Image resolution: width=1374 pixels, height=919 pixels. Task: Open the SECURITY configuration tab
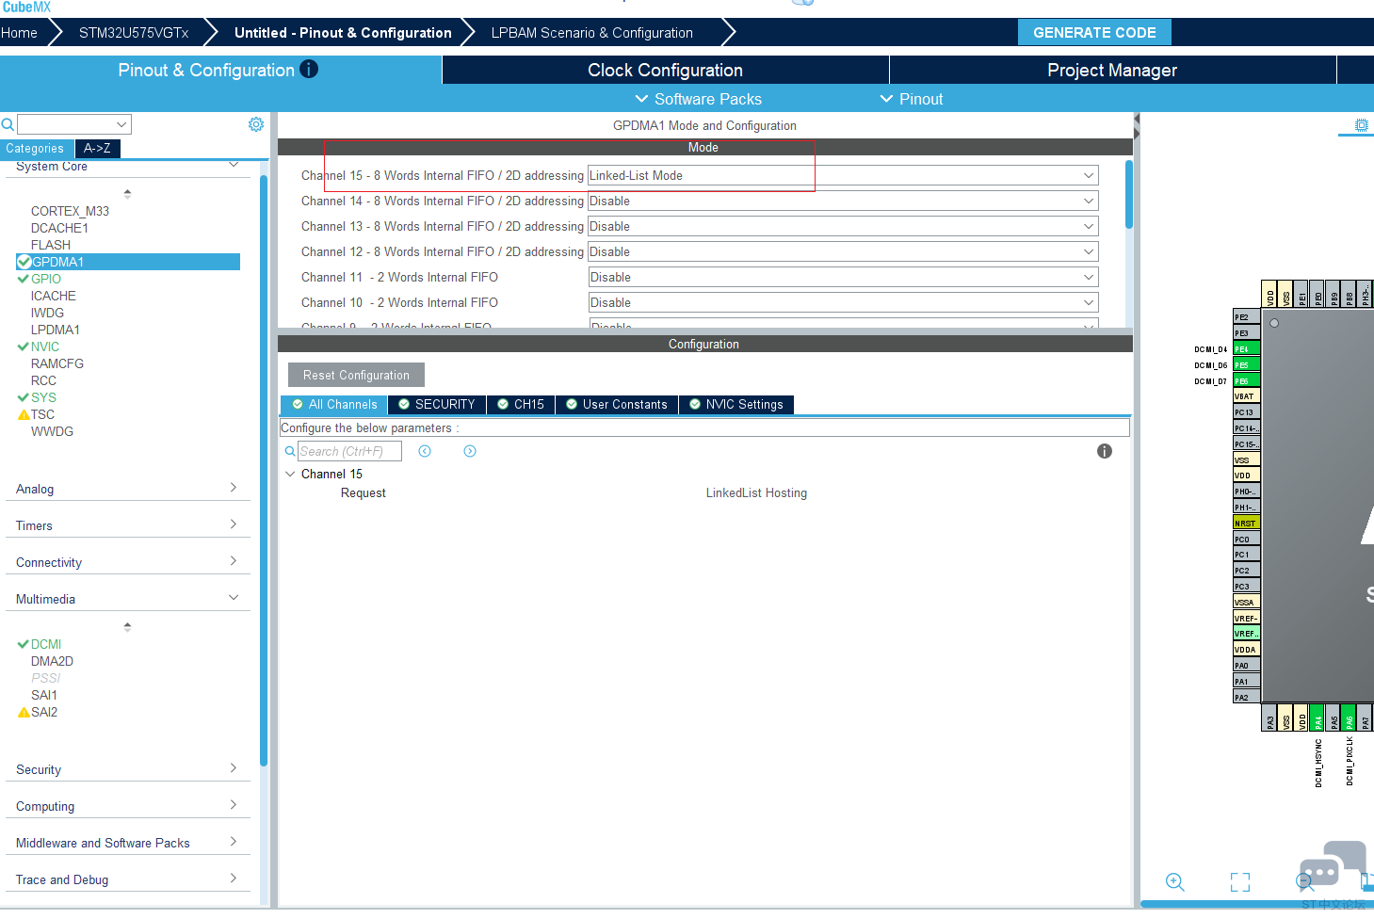click(436, 404)
